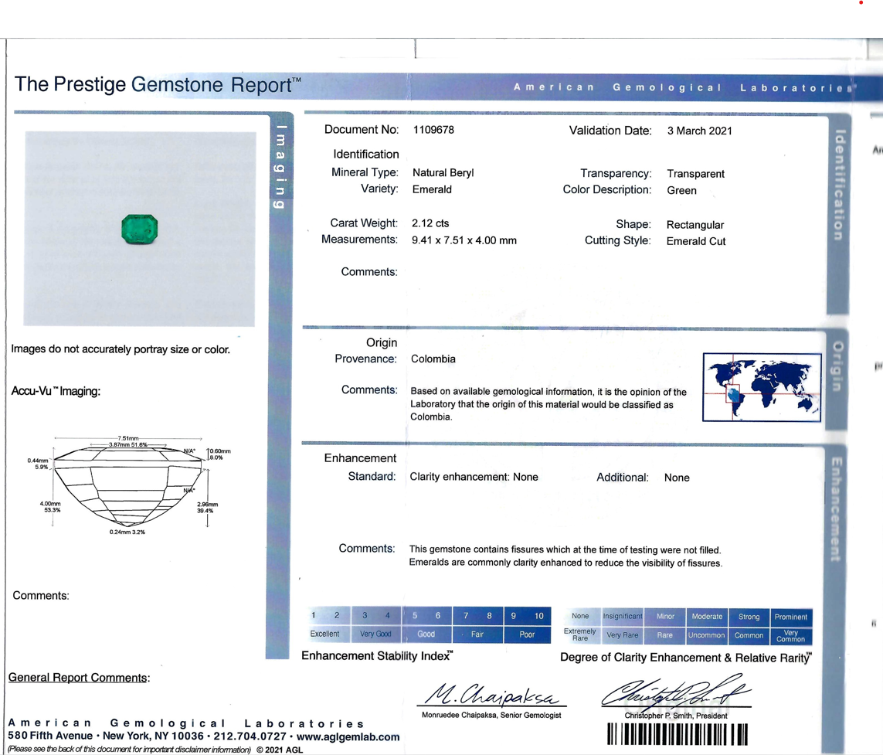Click Christopher P. Smith's signature
883x755 pixels.
[675, 692]
